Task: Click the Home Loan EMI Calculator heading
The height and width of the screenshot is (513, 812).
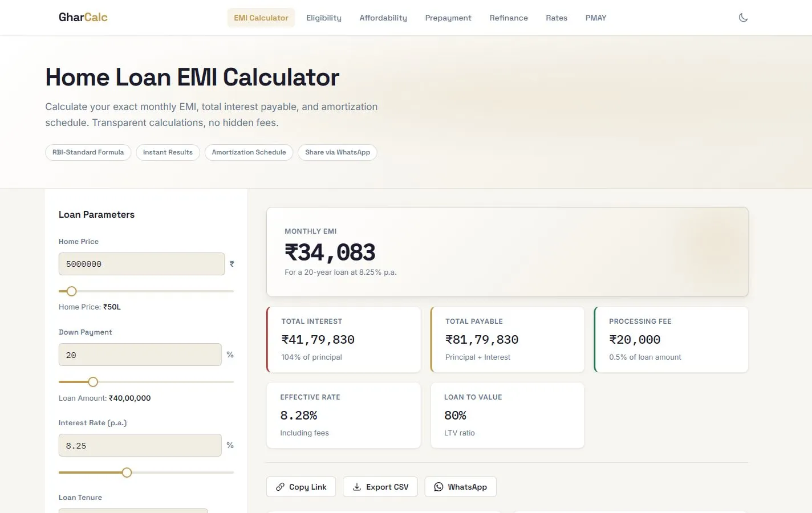Action: [192, 77]
